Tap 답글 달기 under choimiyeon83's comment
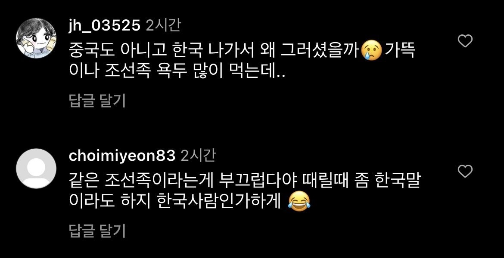Image resolution: width=504 pixels, height=258 pixels. 97,231
